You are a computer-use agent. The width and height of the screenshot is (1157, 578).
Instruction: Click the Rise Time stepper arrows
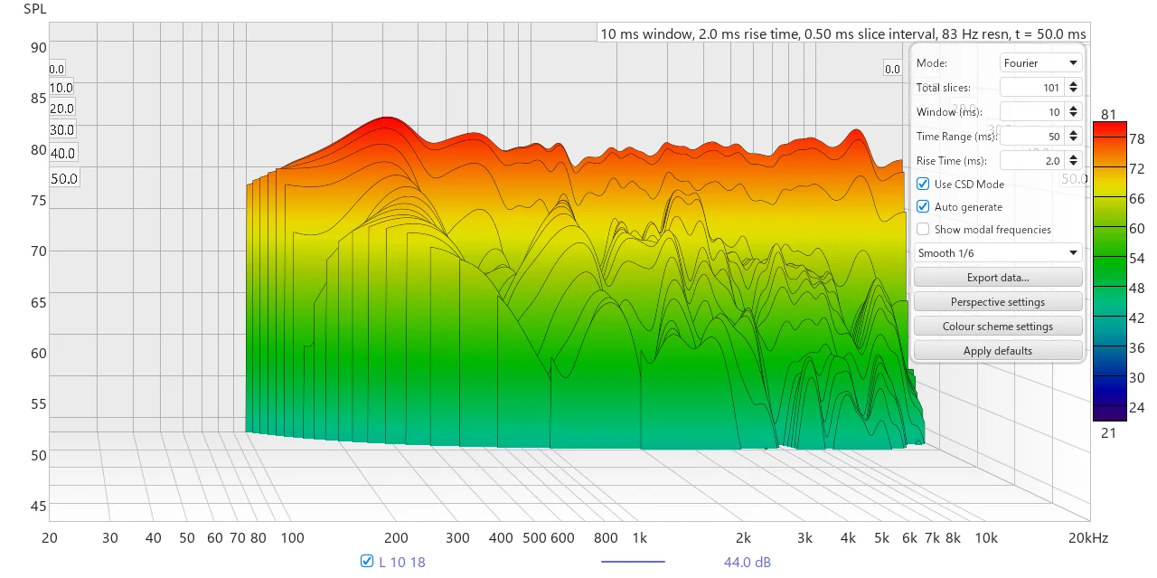[x=1073, y=161]
